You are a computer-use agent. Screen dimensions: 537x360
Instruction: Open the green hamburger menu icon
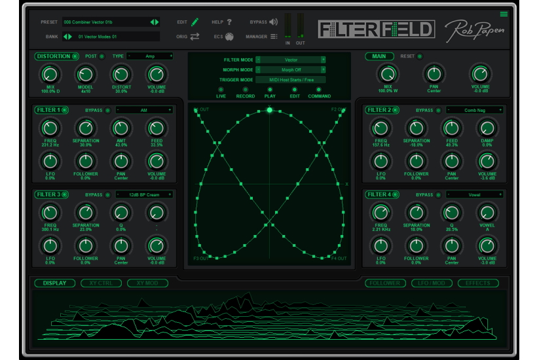[x=504, y=14]
